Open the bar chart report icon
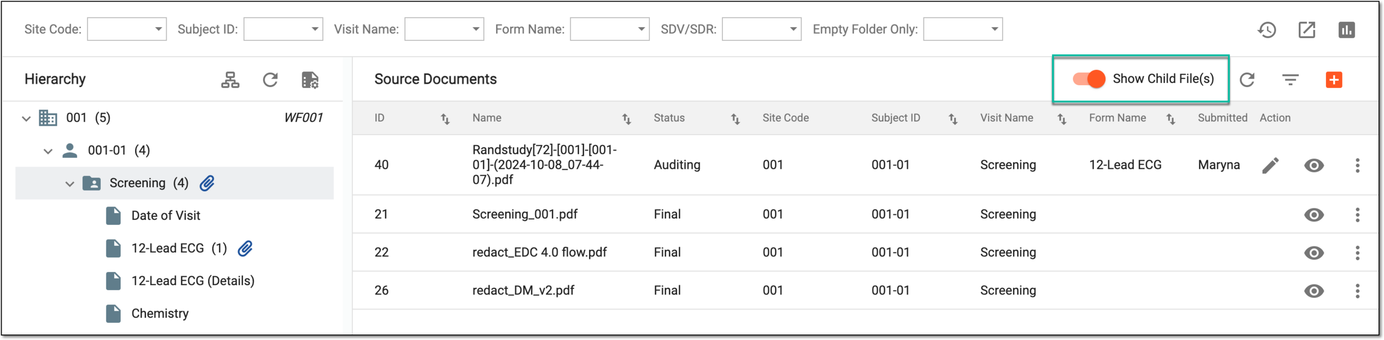 point(1346,30)
